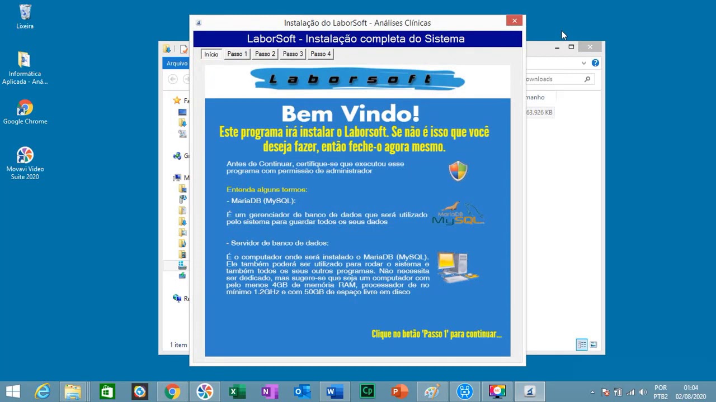Launch OneNote from the taskbar
The height and width of the screenshot is (402, 716).
point(269,391)
